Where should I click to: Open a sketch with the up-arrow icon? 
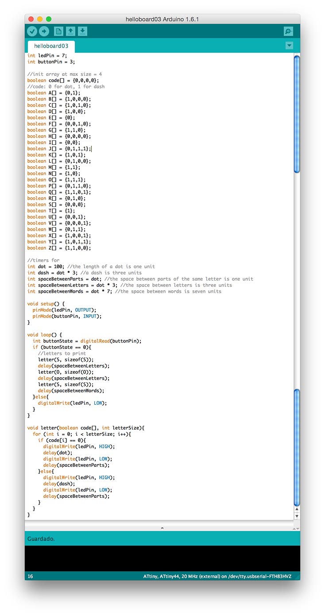pyautogui.click(x=70, y=31)
